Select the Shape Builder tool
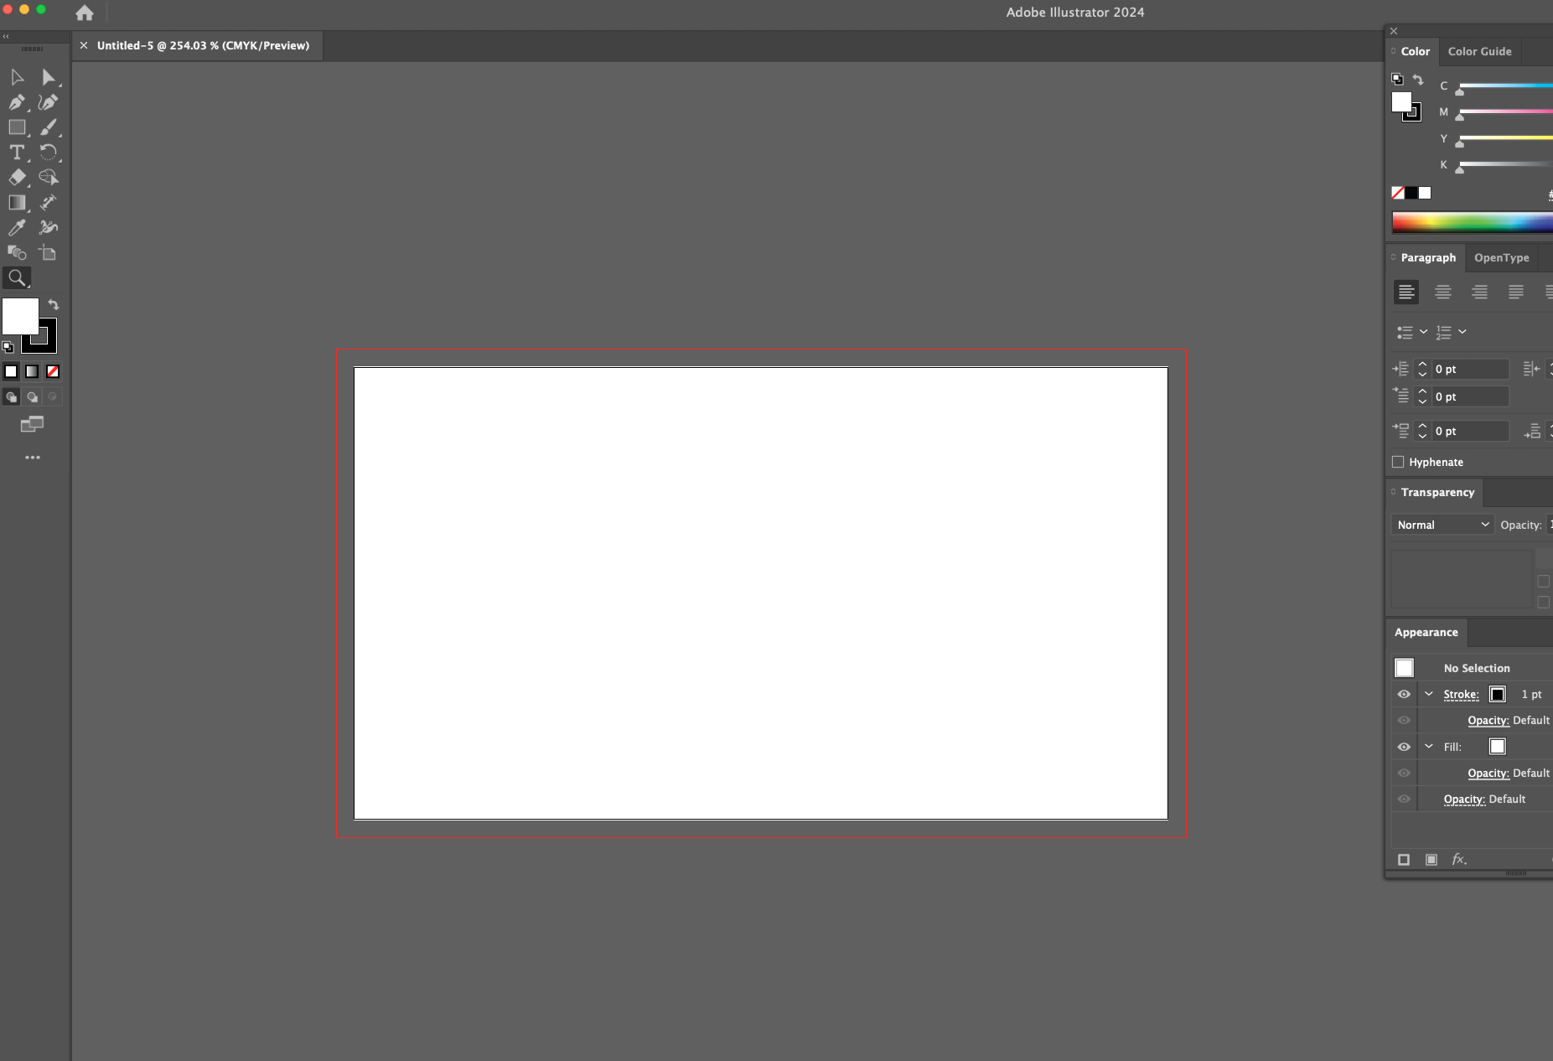 (49, 178)
